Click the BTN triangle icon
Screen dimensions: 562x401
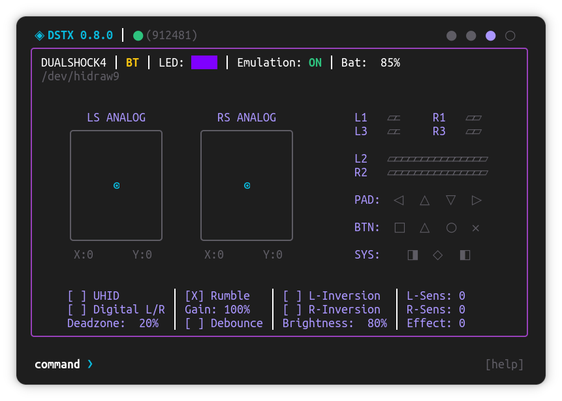425,228
